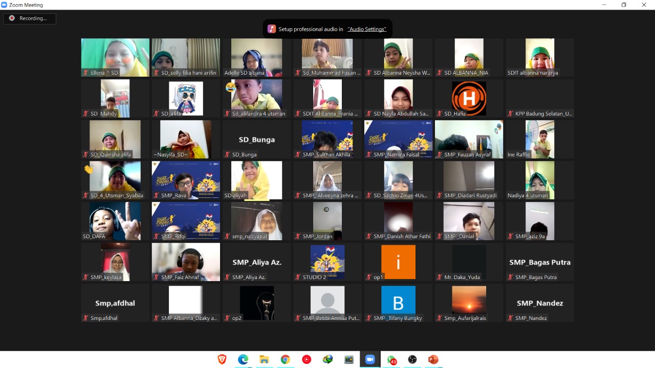Click Mr. Daka_Yuda's participant tile
This screenshot has width=655, height=368.
(x=469, y=262)
